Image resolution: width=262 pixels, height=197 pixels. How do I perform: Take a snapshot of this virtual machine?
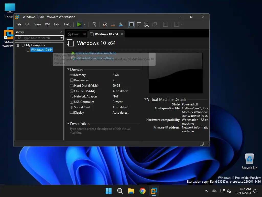(105, 24)
